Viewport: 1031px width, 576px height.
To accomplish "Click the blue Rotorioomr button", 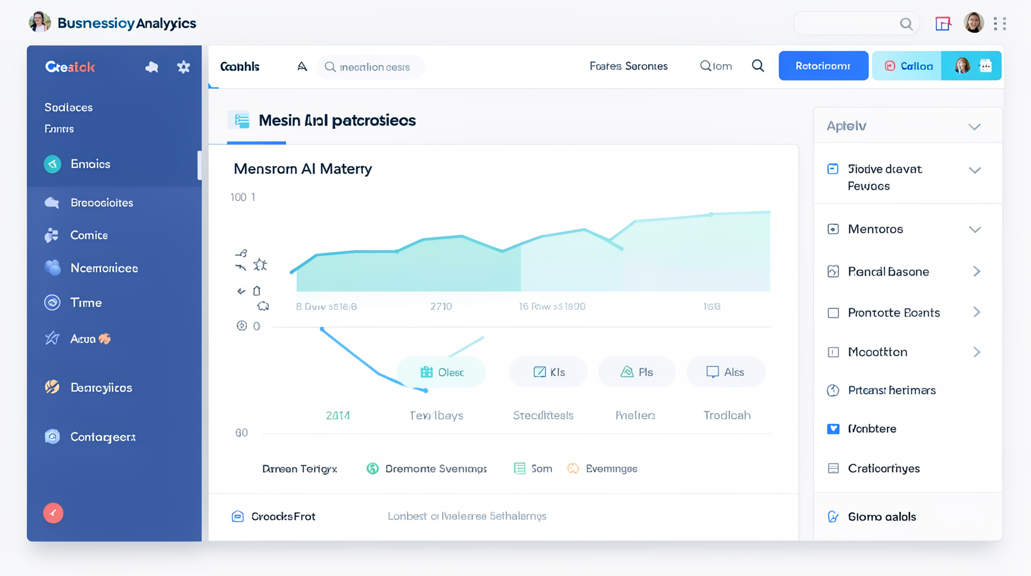I will [x=823, y=65].
